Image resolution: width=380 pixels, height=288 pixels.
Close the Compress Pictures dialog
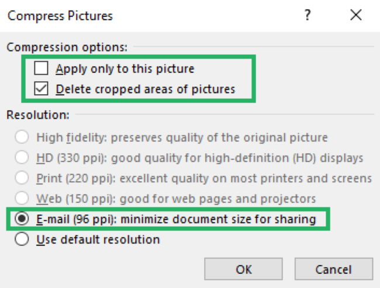(x=355, y=16)
